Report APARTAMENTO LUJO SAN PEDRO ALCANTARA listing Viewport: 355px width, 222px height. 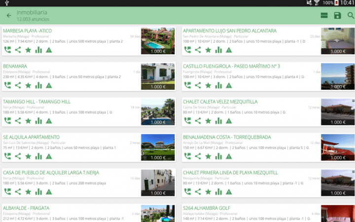click(229, 50)
